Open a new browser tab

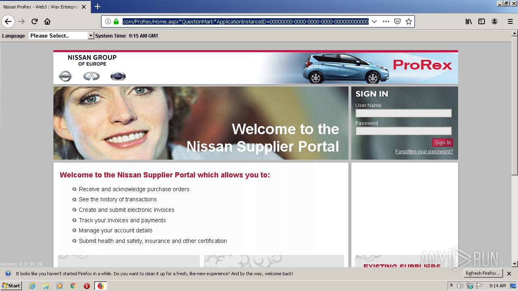[98, 6]
